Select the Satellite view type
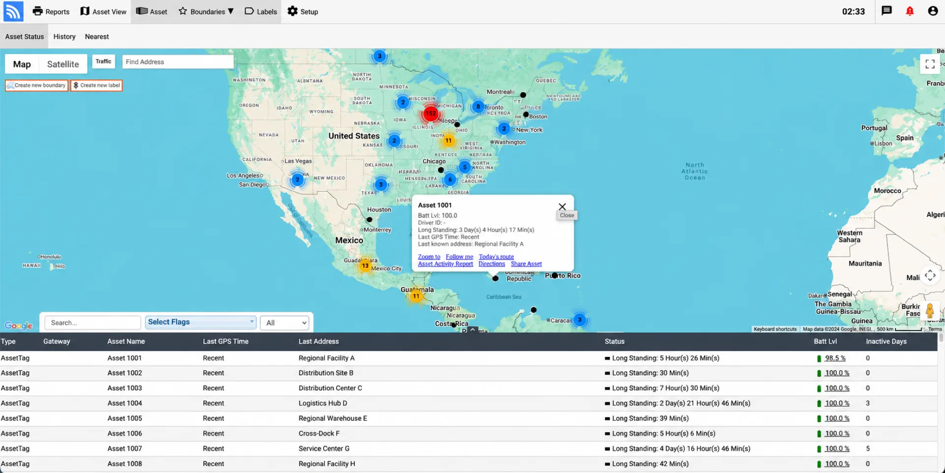Screen dimensions: 945x473 pos(63,64)
